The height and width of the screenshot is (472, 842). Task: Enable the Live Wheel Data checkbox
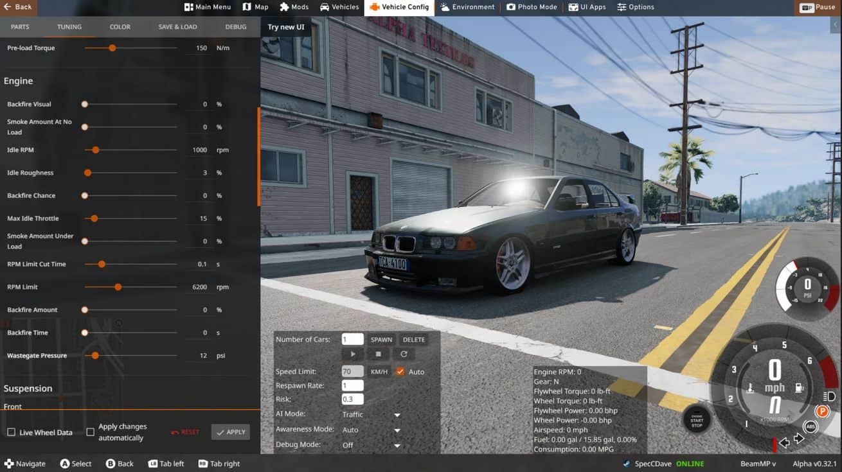tap(11, 432)
